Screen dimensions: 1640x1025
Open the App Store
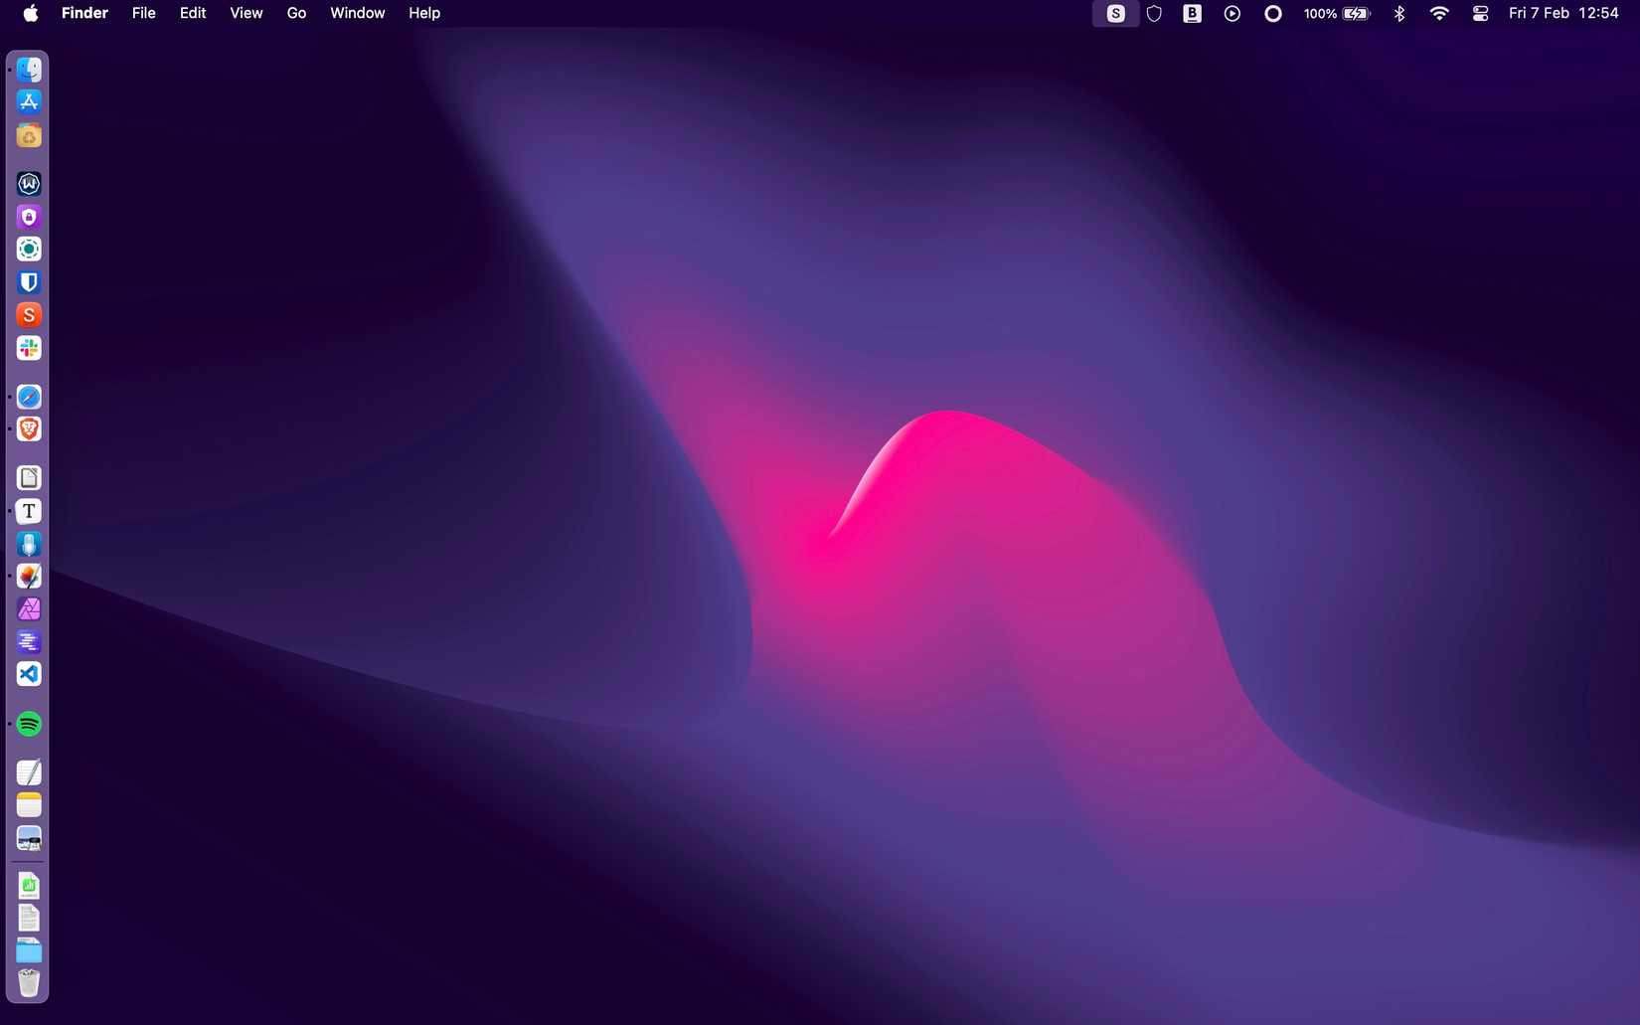click(29, 101)
